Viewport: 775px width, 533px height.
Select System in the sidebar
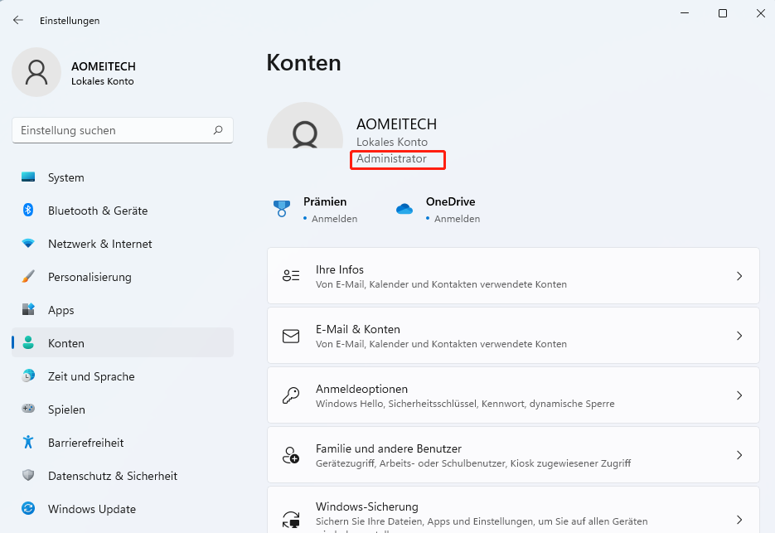66,177
